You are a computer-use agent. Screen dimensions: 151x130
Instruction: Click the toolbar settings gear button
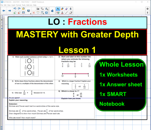tap(147, 9)
